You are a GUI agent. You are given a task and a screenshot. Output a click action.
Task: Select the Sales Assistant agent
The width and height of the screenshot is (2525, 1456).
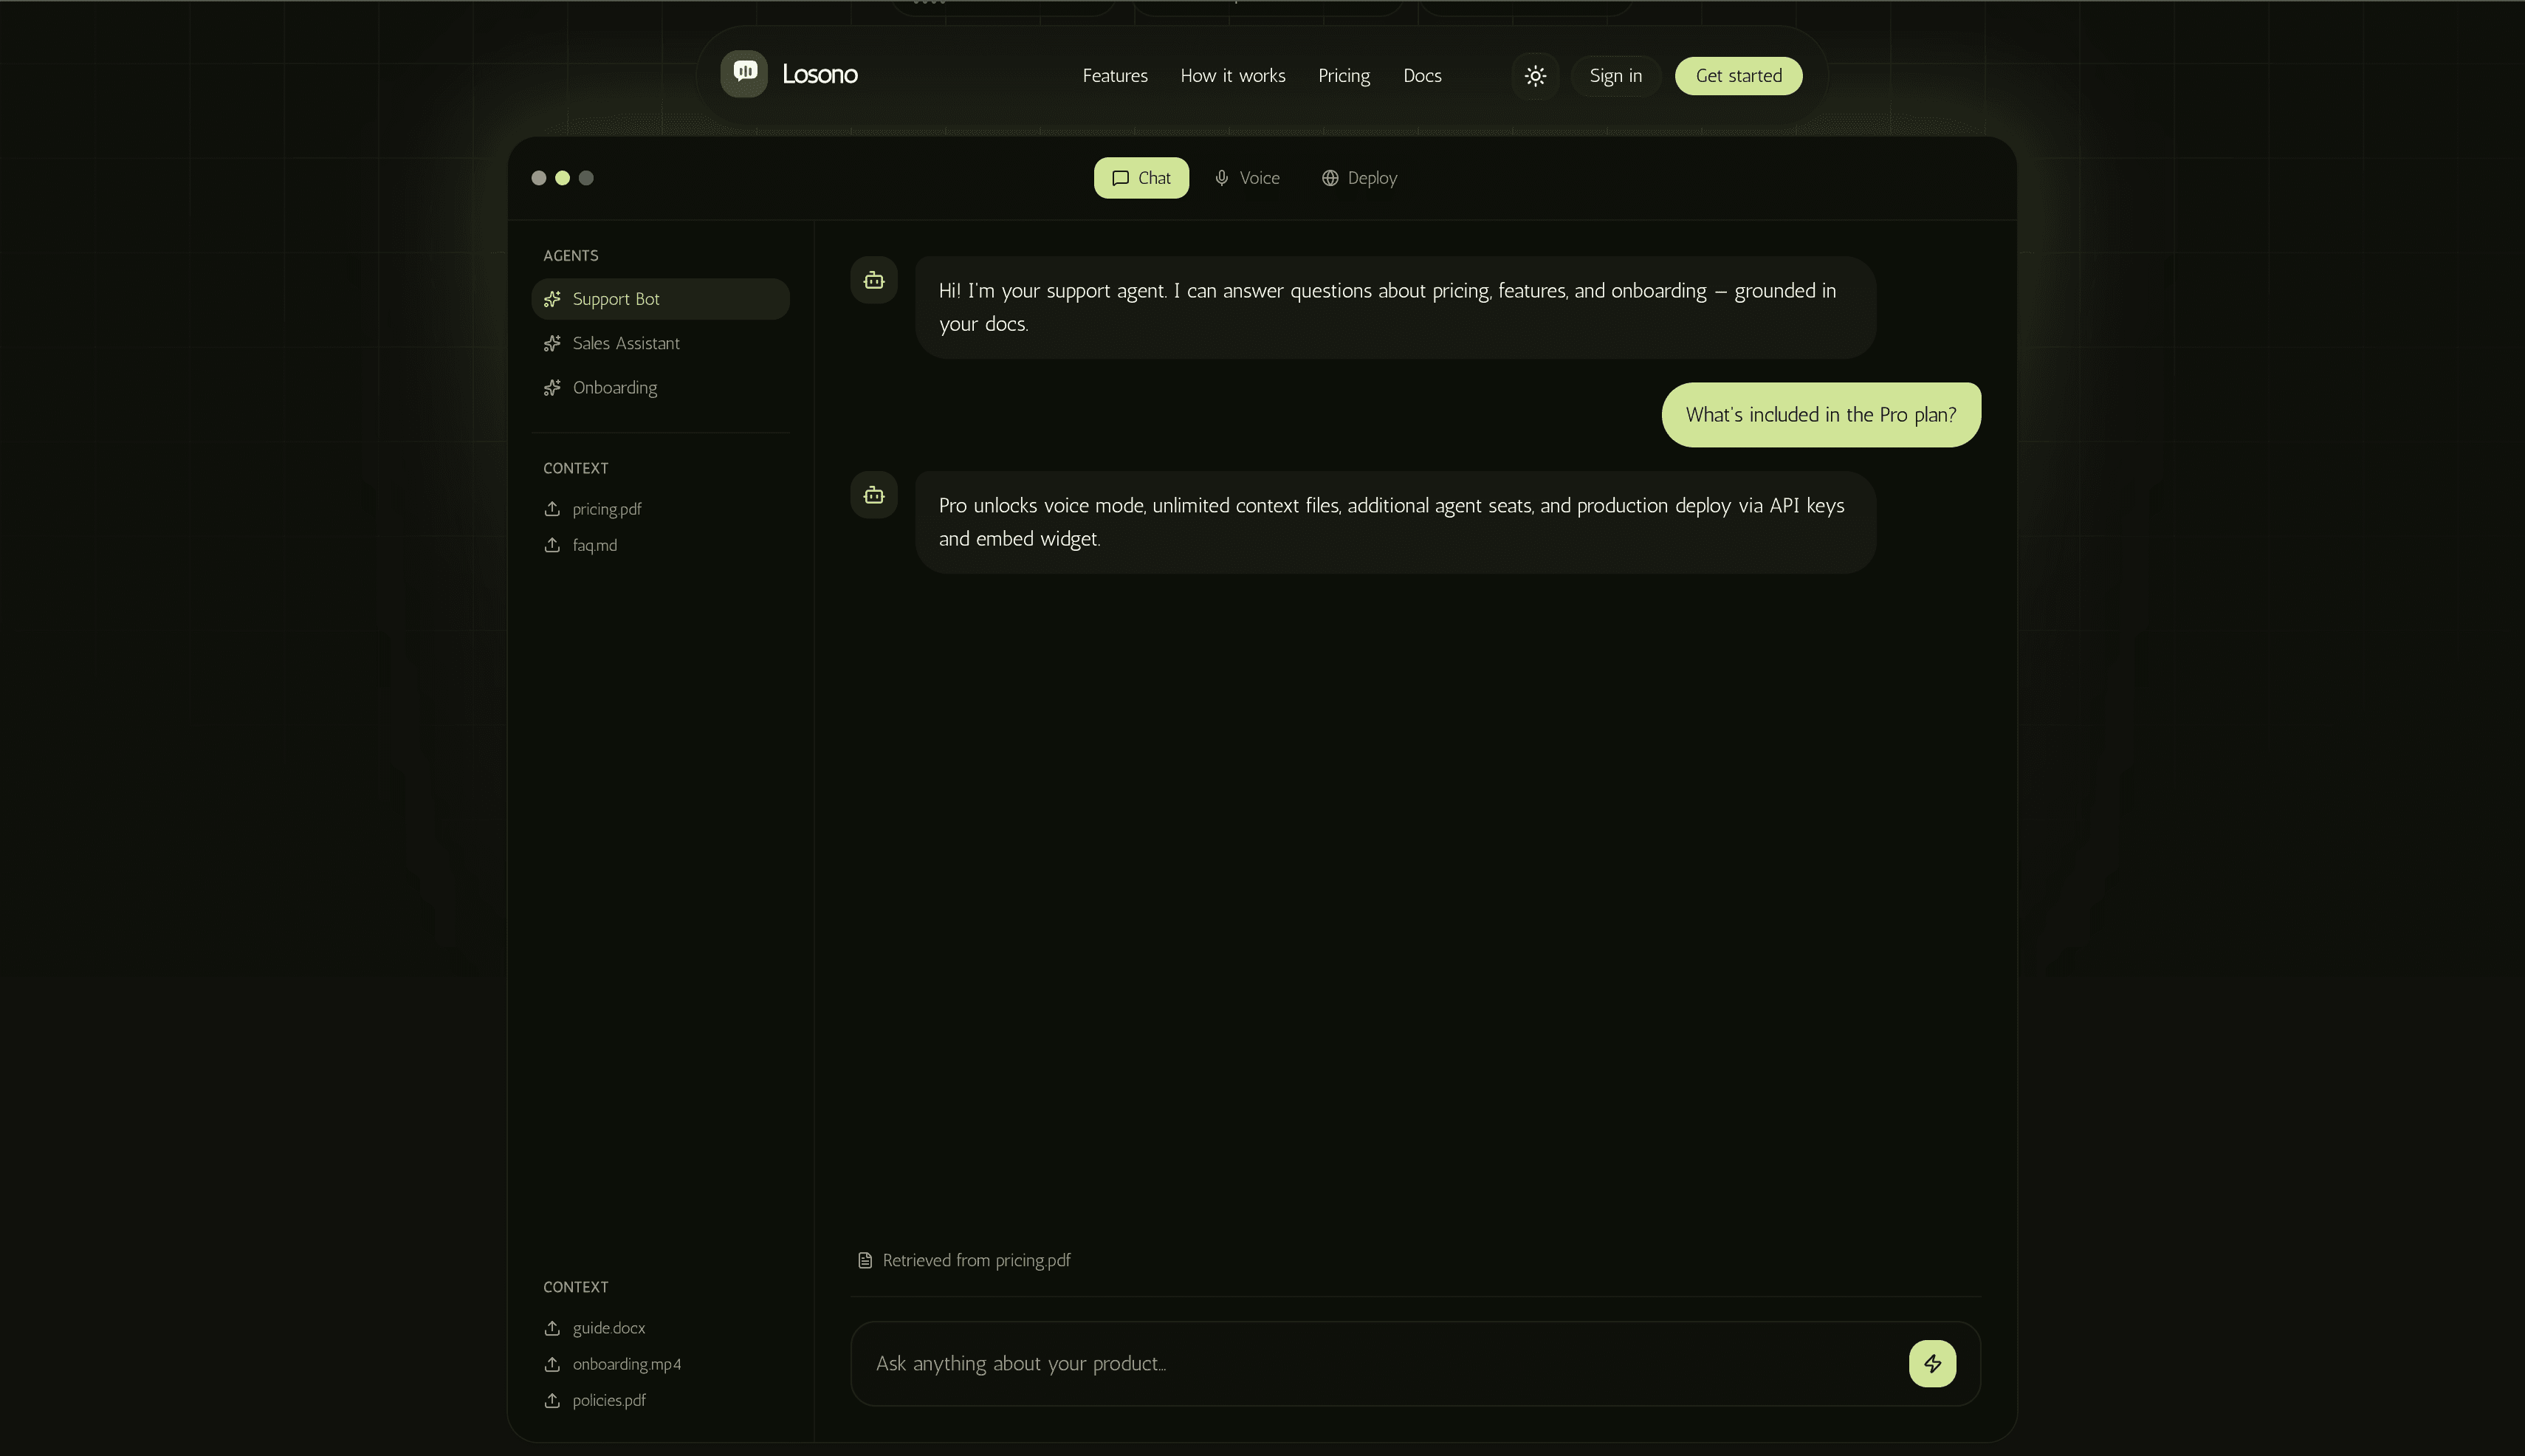(660, 343)
